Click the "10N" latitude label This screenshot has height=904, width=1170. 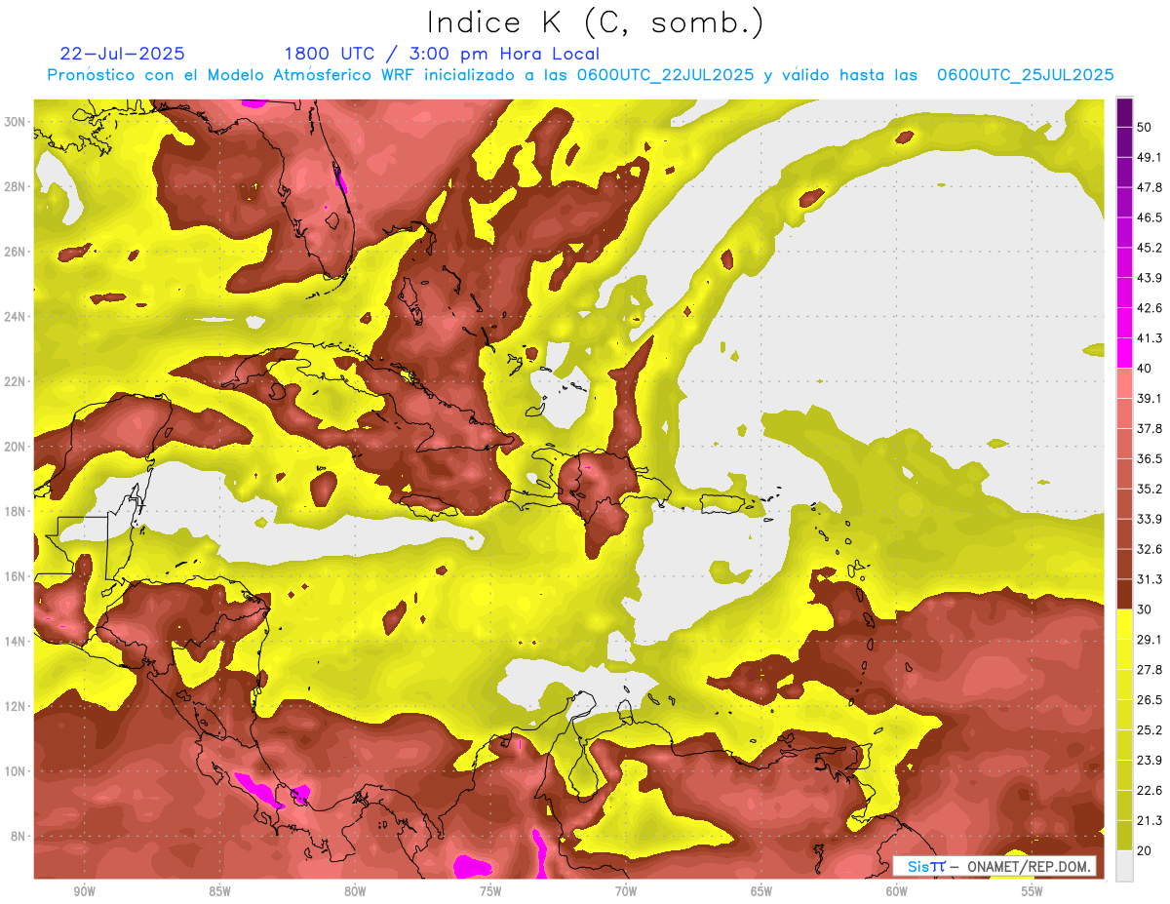point(16,771)
